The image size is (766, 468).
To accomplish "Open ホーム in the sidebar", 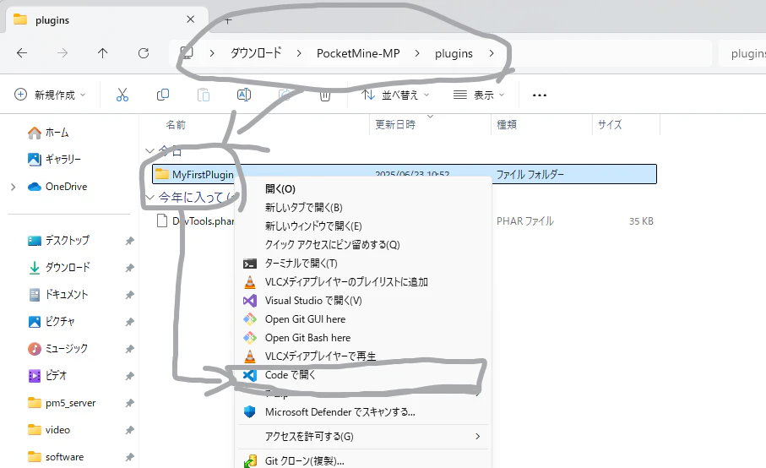I will [x=48, y=133].
